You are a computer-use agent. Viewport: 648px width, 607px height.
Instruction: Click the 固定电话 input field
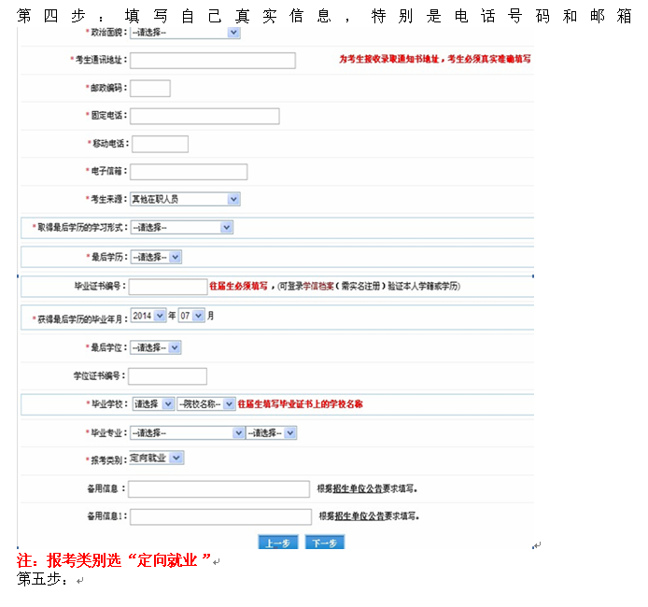pos(204,117)
